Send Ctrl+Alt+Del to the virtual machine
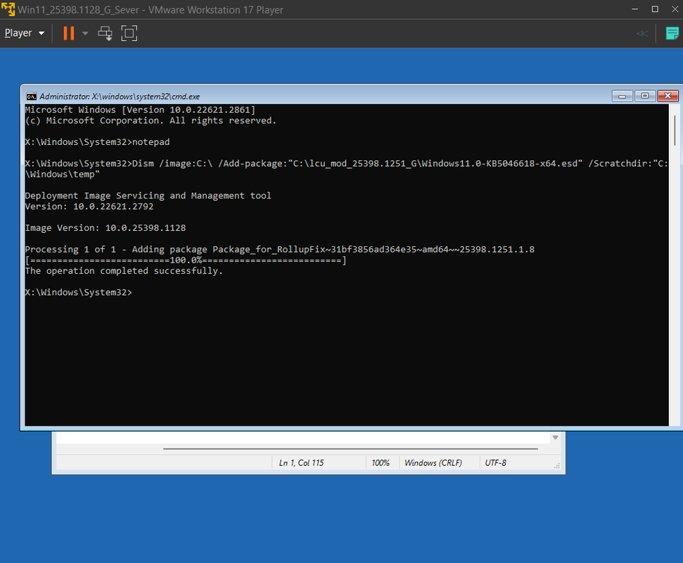The width and height of the screenshot is (683, 563). click(105, 33)
